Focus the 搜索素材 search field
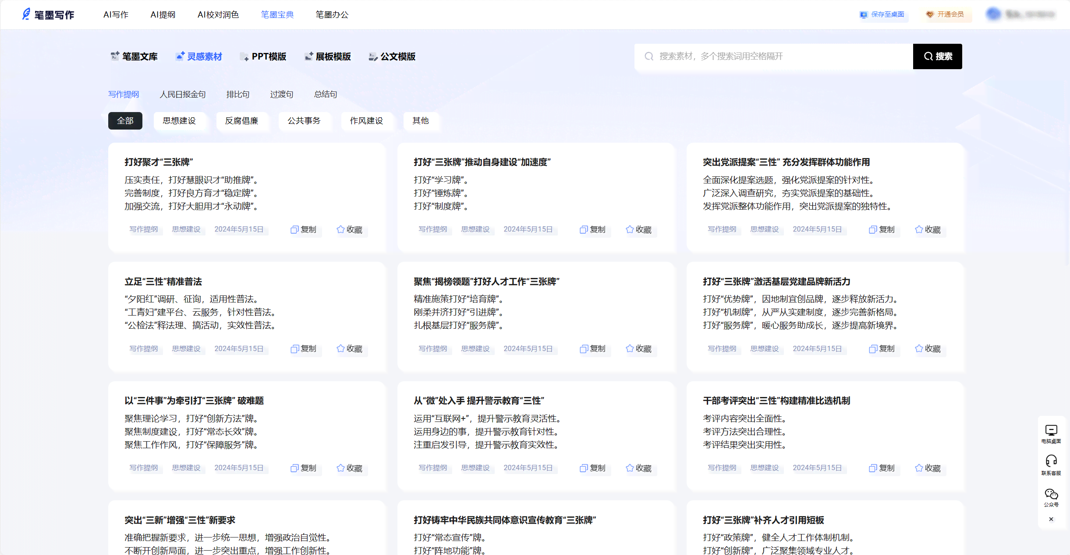The width and height of the screenshot is (1070, 555). coord(773,56)
